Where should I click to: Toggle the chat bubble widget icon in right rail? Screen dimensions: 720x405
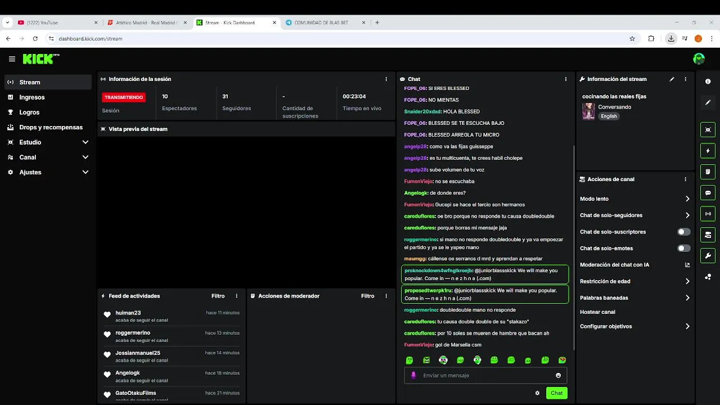pyautogui.click(x=708, y=192)
